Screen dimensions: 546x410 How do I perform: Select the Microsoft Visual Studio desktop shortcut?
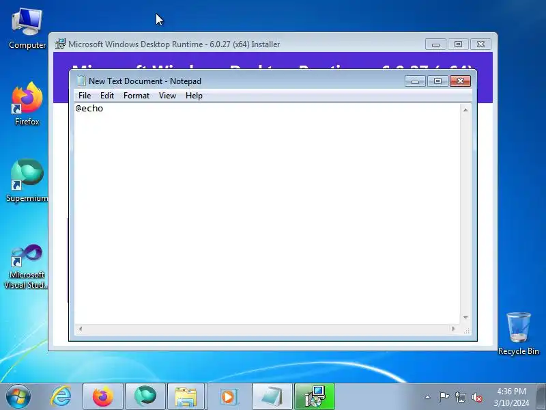coord(27,266)
